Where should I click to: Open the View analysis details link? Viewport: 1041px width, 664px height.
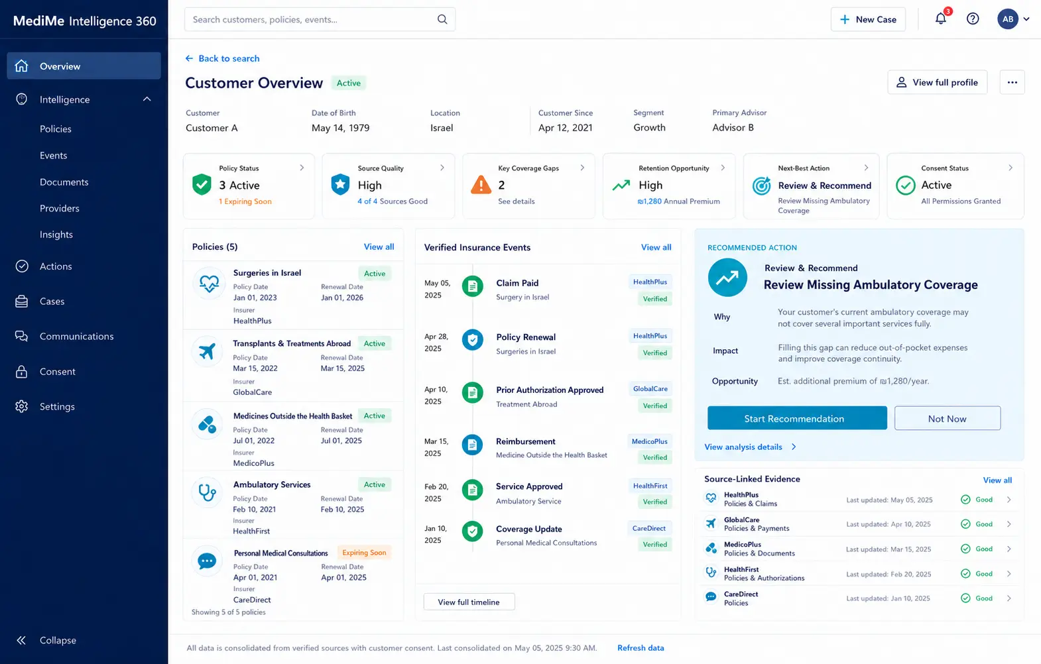750,447
